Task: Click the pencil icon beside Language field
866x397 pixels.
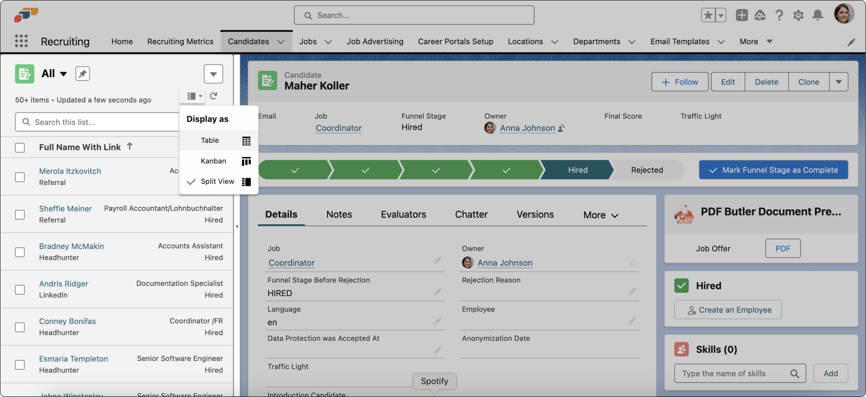Action: pos(438,321)
